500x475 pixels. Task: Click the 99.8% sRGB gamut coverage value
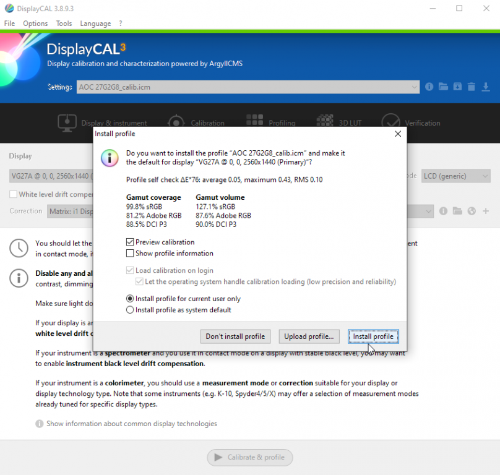click(144, 207)
